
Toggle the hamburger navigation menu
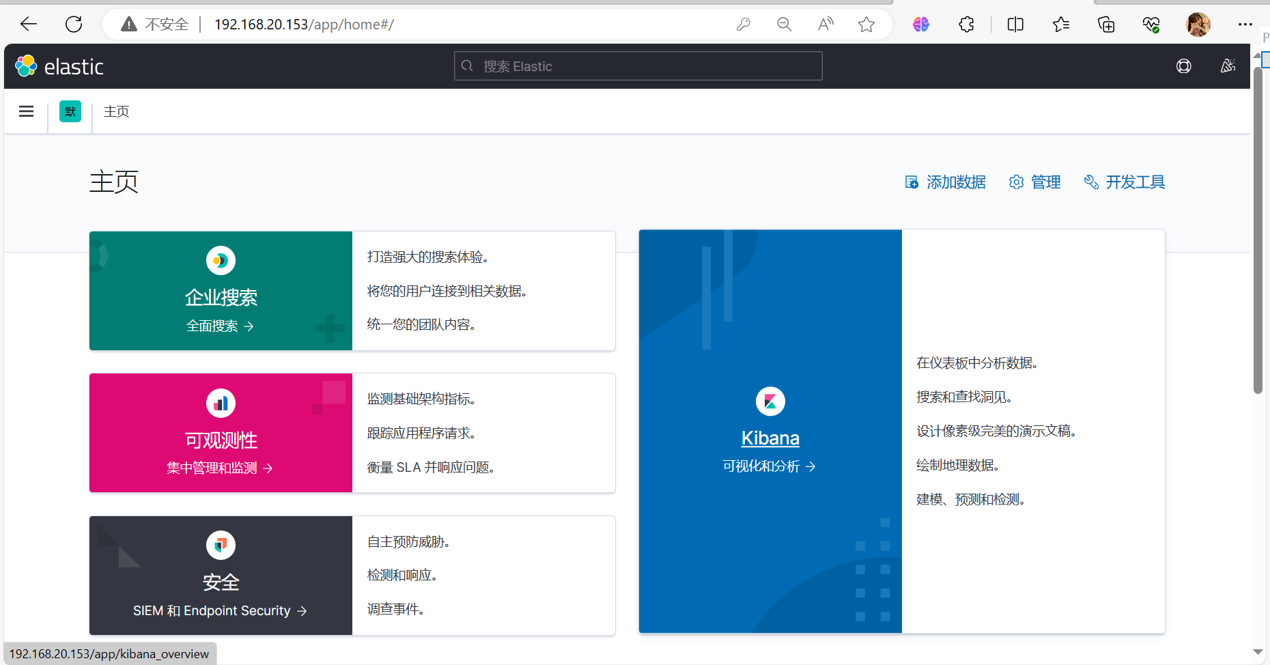[26, 111]
